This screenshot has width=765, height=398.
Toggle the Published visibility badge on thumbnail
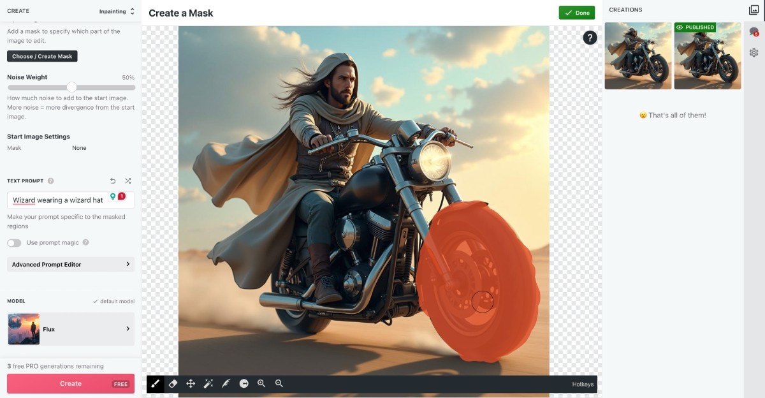click(695, 27)
